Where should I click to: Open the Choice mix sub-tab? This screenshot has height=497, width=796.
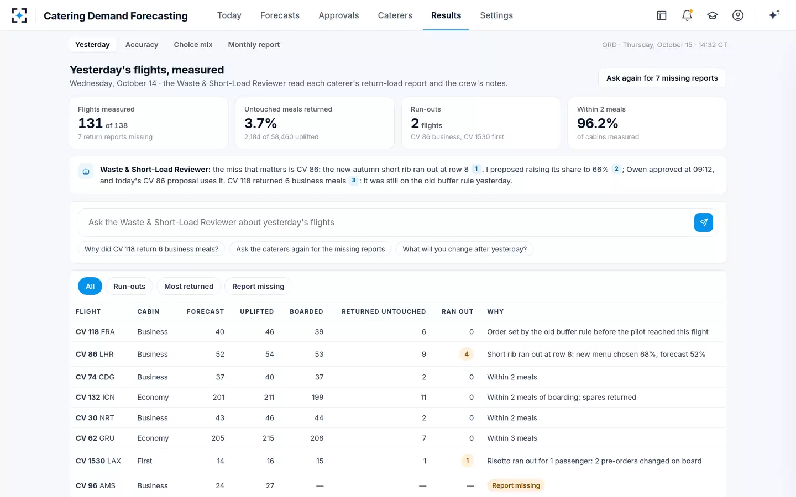pyautogui.click(x=193, y=45)
